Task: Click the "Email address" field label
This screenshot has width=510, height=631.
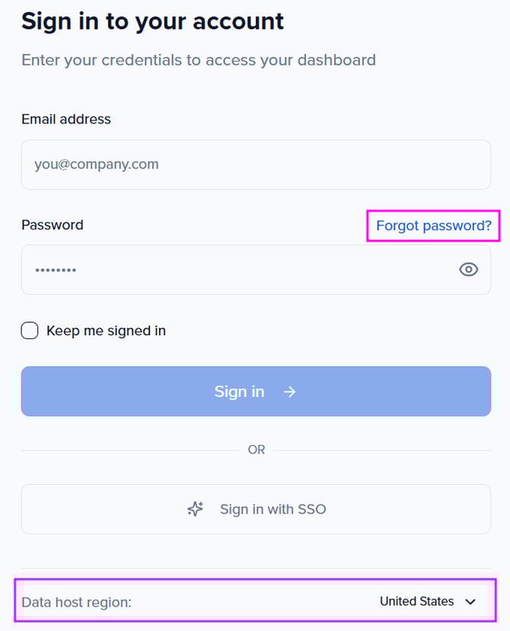Action: 66,119
